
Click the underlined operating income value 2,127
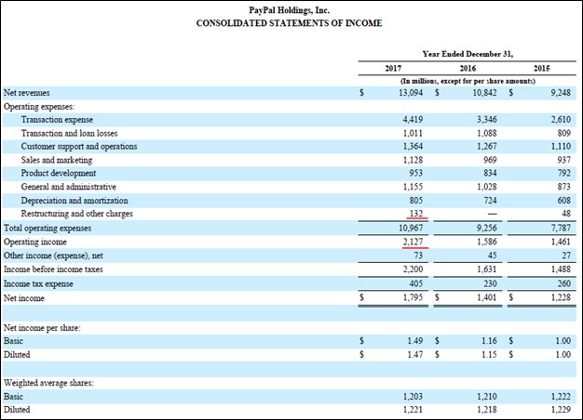point(415,241)
